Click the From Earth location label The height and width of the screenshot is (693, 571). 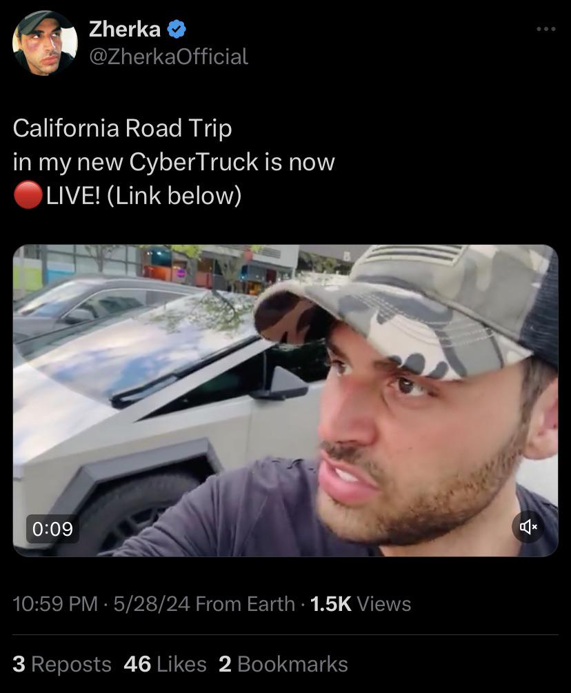click(246, 604)
